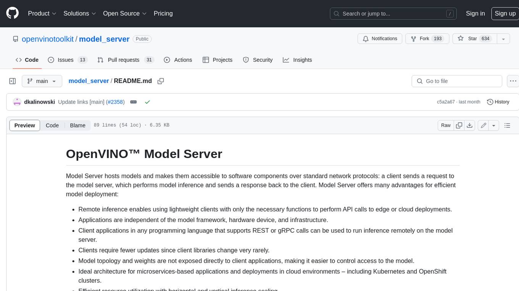The width and height of the screenshot is (519, 291).
Task: Open the more file actions menu
Action: click(x=513, y=81)
